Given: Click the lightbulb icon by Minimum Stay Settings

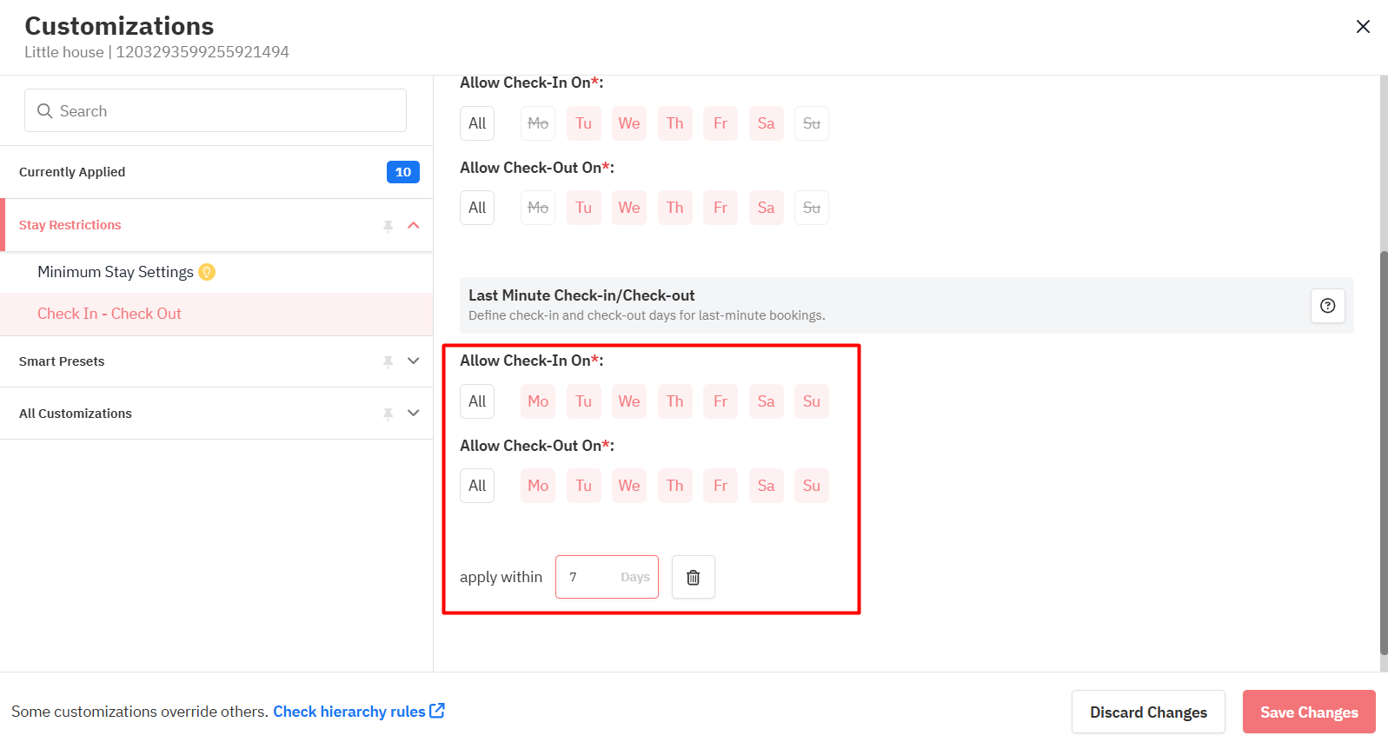Looking at the screenshot, I should pos(207,272).
